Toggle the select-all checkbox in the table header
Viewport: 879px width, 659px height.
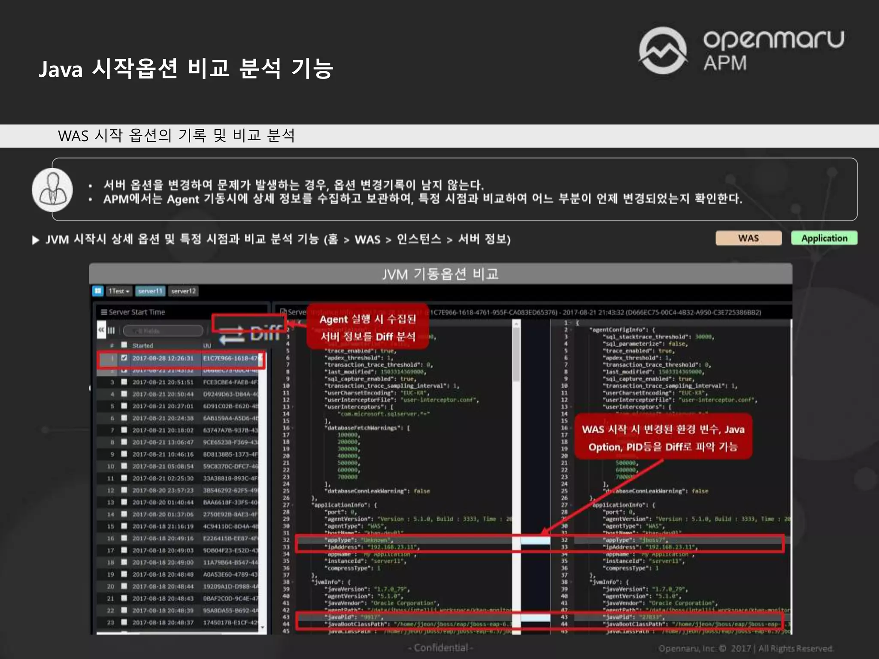tap(124, 345)
